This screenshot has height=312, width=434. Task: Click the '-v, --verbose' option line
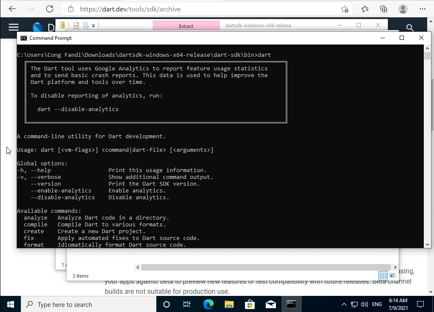115,177
